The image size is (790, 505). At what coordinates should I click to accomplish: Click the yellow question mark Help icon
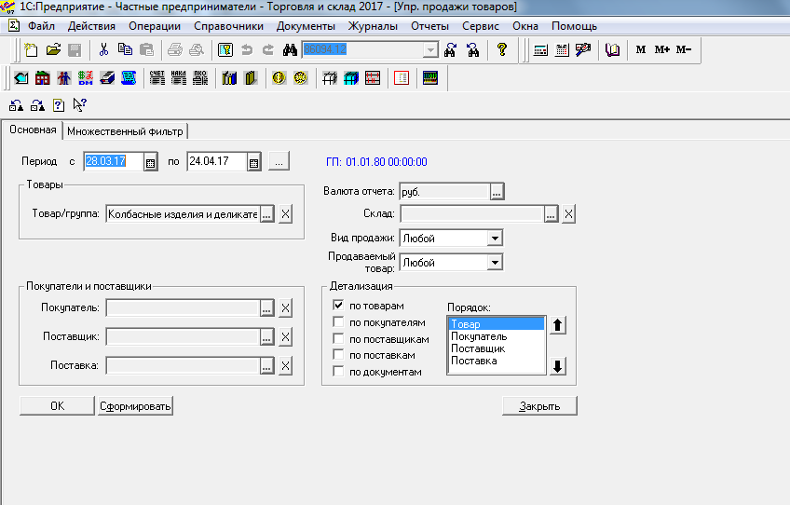501,50
